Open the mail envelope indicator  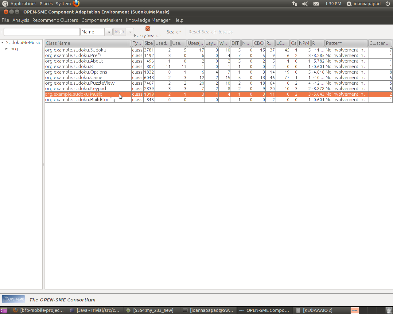(316, 4)
